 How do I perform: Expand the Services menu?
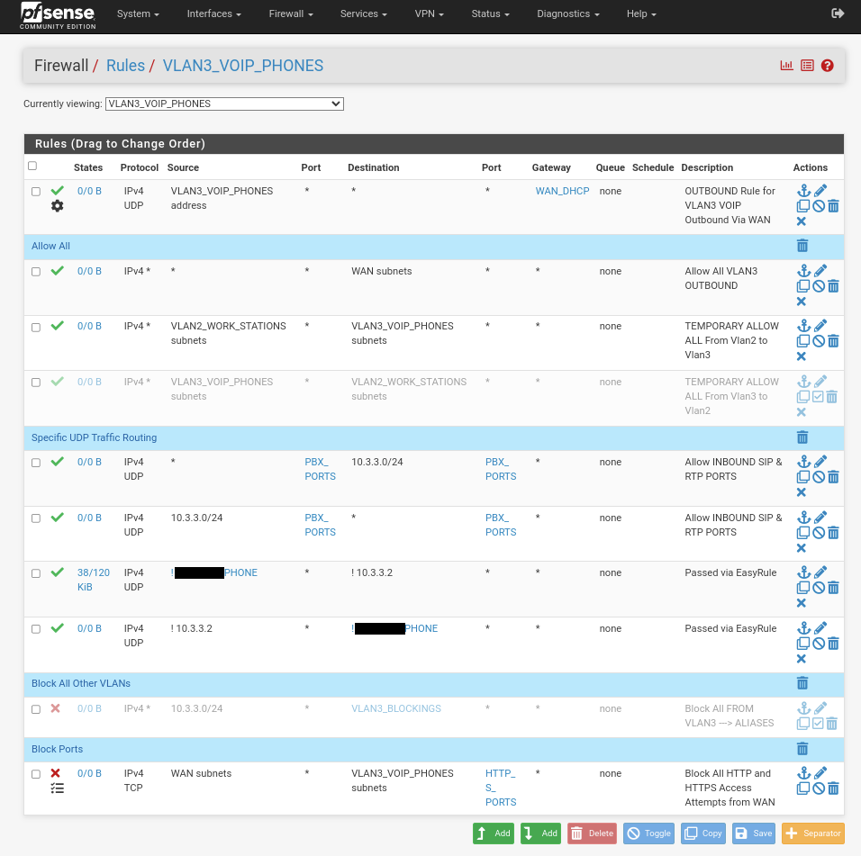click(364, 14)
